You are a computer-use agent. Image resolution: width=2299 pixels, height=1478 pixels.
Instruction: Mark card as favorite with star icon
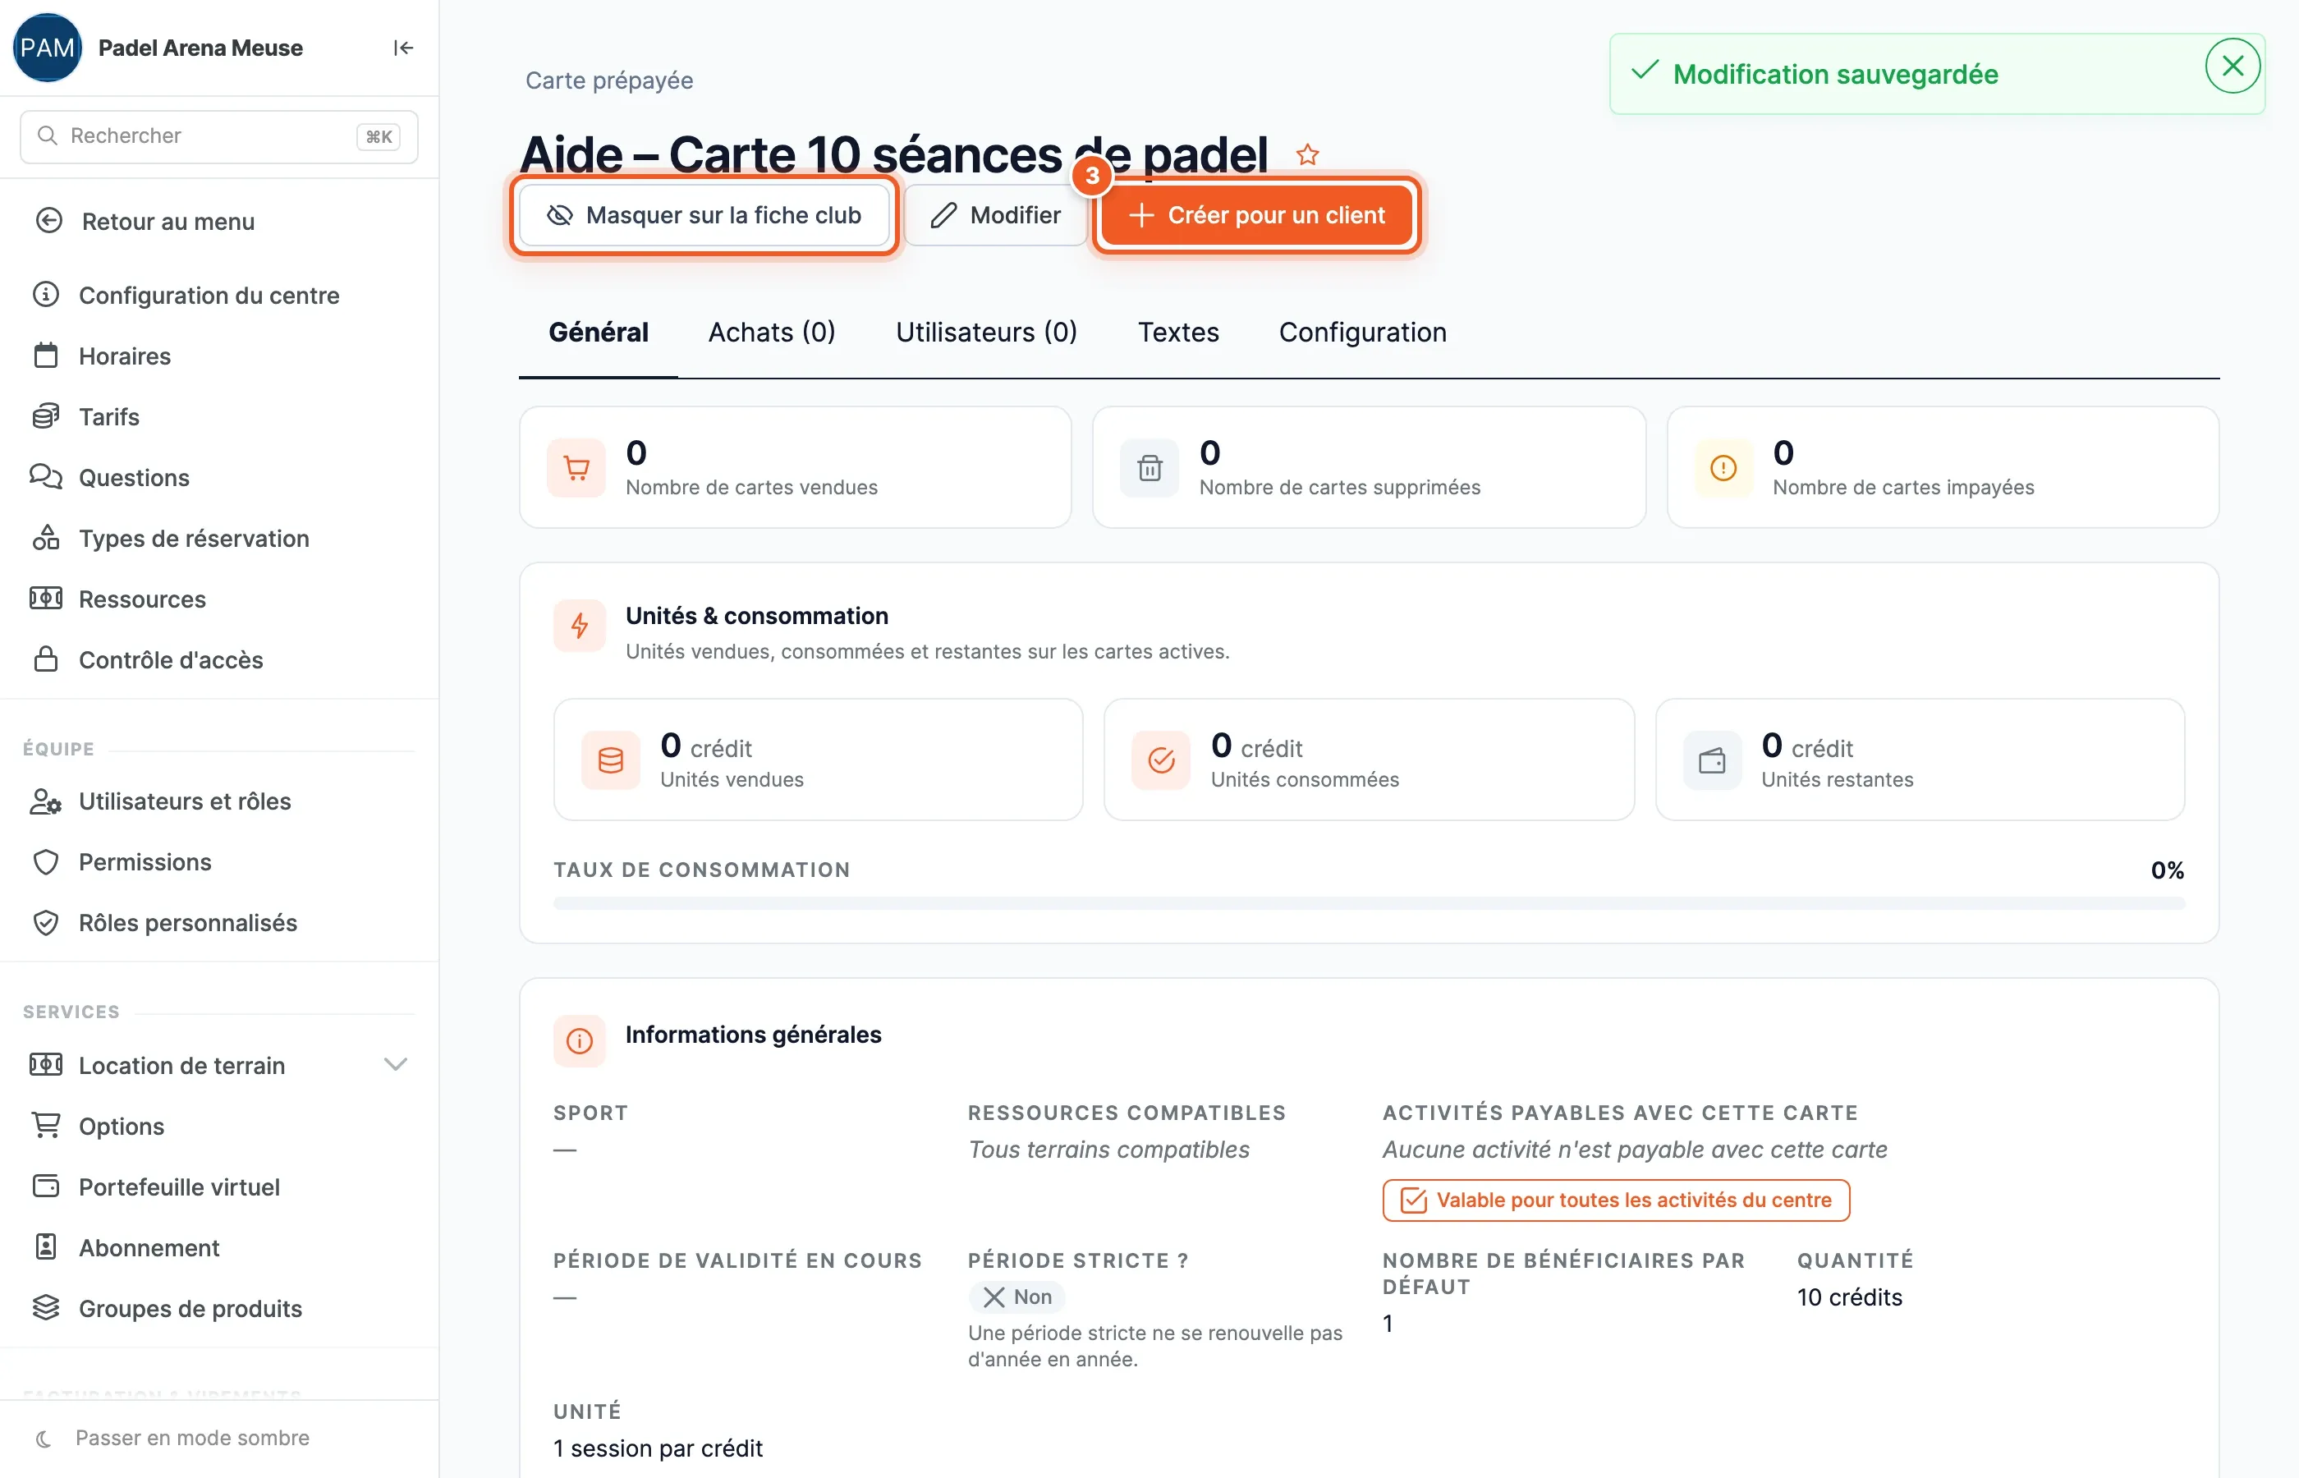[x=1307, y=154]
